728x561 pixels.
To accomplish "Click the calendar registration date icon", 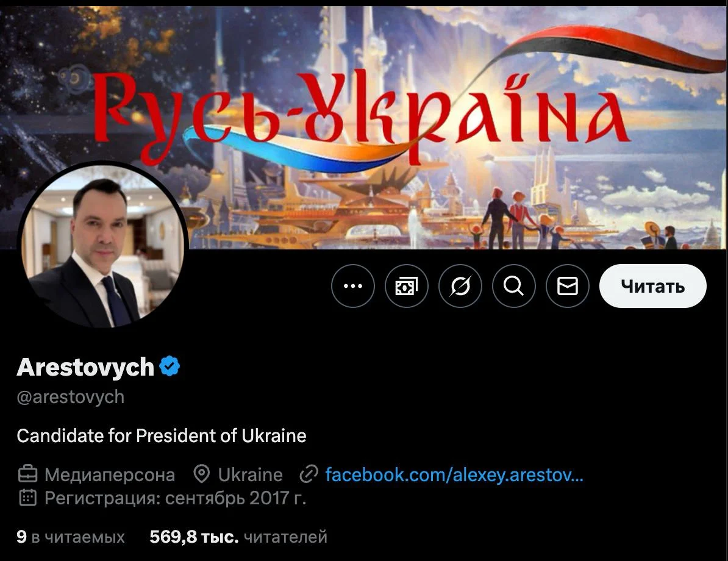I will point(27,498).
